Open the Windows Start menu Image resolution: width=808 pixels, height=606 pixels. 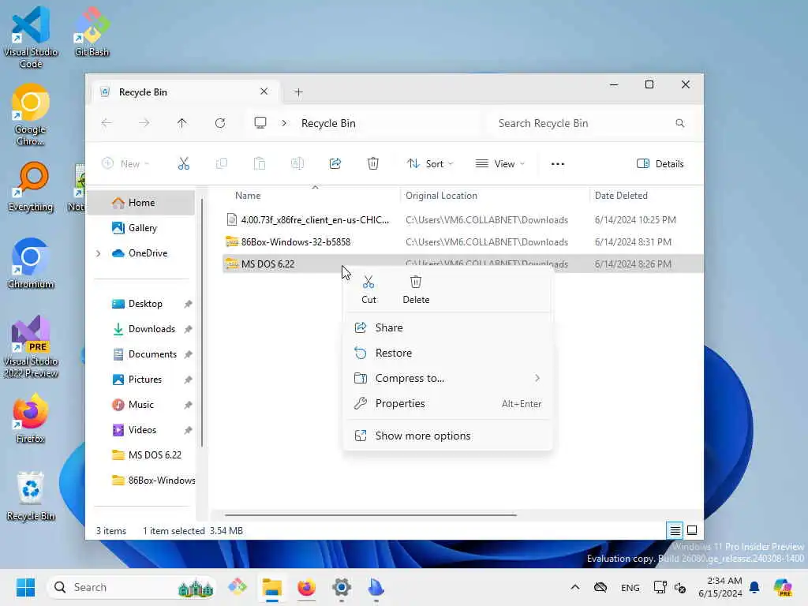[25, 587]
